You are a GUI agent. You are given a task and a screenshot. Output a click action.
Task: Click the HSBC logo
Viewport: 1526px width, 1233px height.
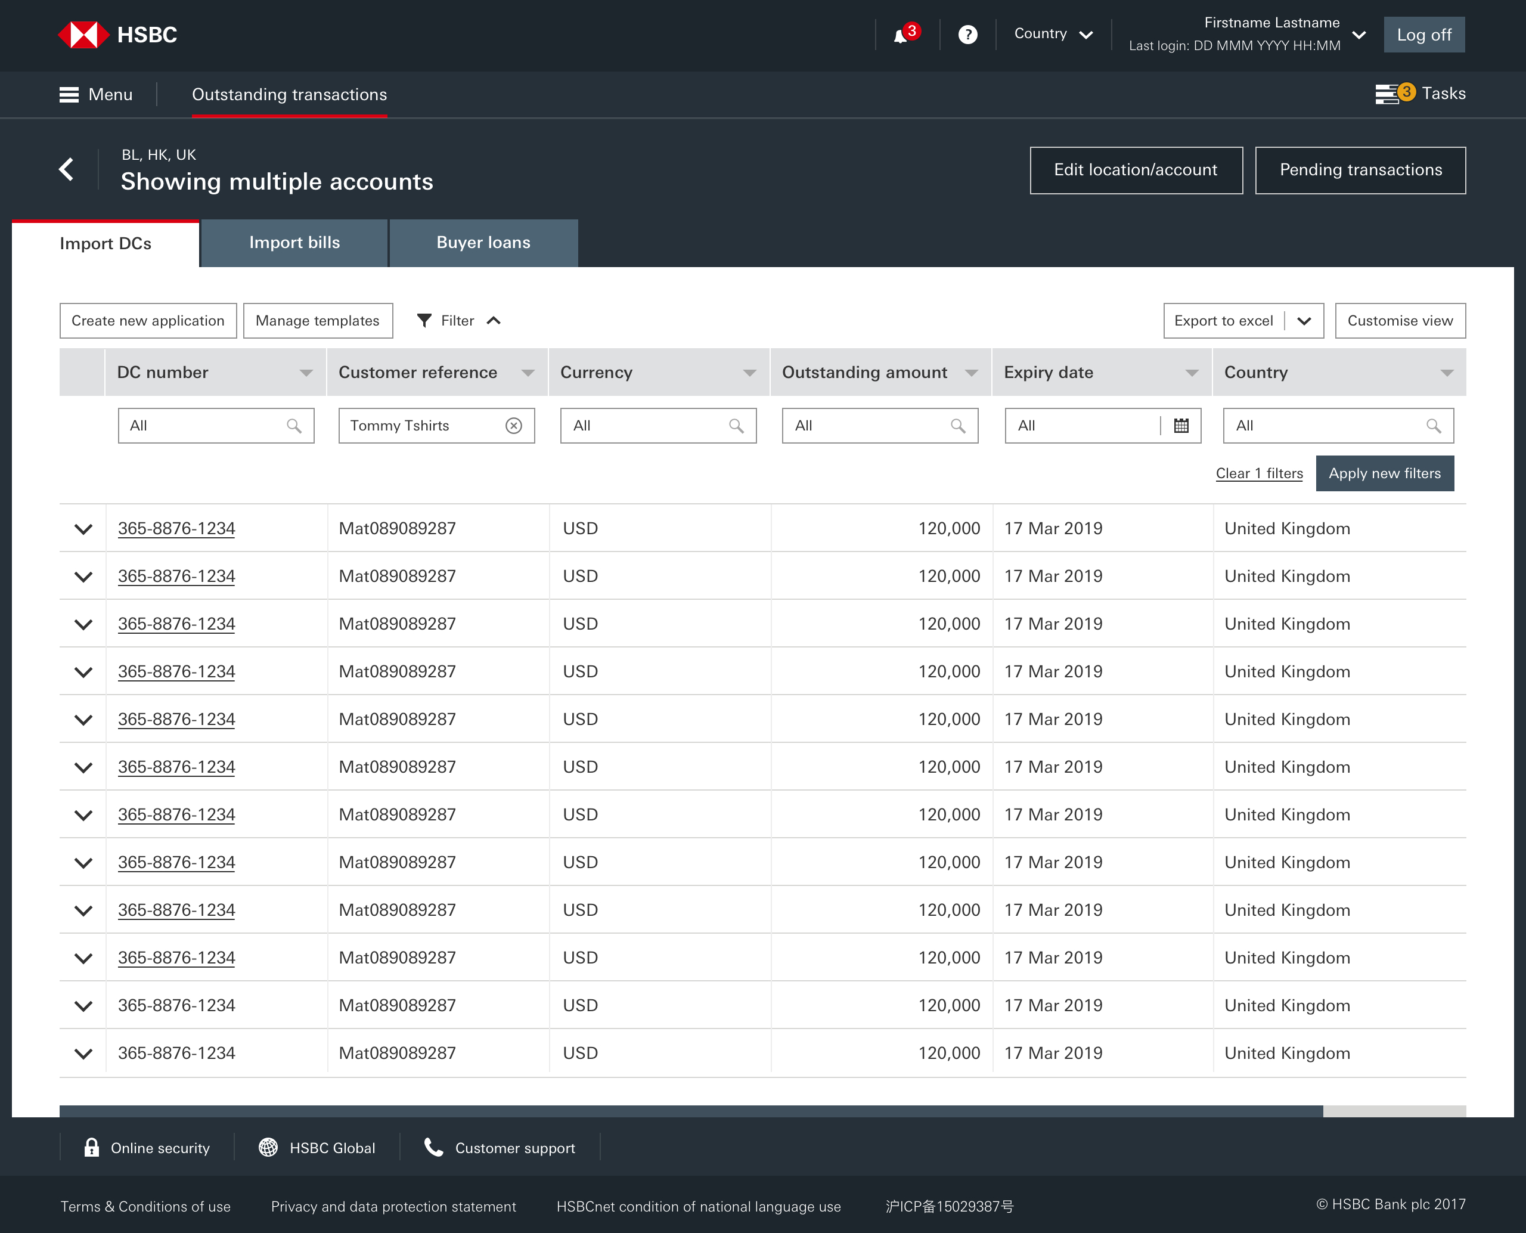pos(118,35)
